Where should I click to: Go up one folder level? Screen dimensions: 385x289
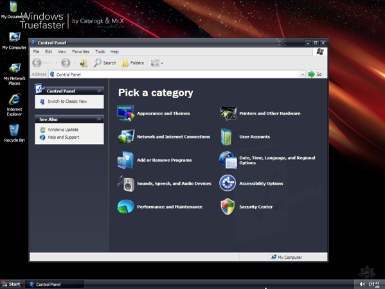84,63
